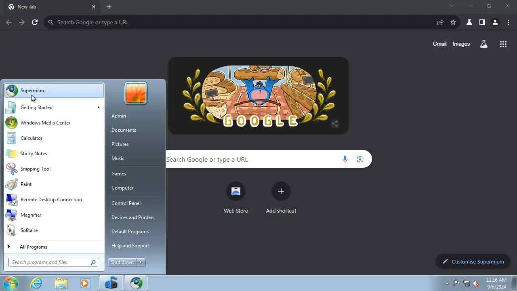This screenshot has width=517, height=291.
Task: Open Help and Support
Action: click(130, 246)
